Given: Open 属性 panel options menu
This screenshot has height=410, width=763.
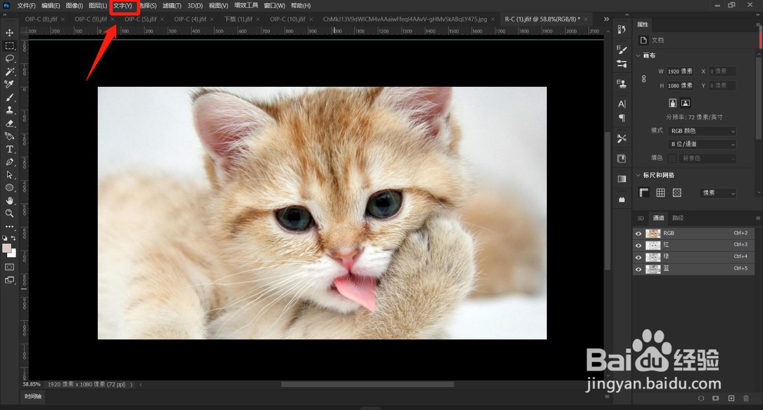Looking at the screenshot, I should tap(758, 24).
